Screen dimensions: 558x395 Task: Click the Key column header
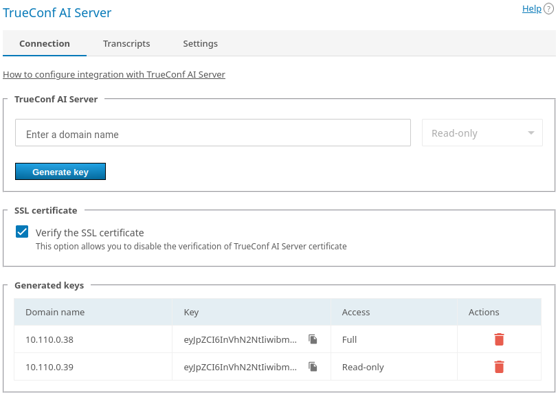click(x=191, y=312)
